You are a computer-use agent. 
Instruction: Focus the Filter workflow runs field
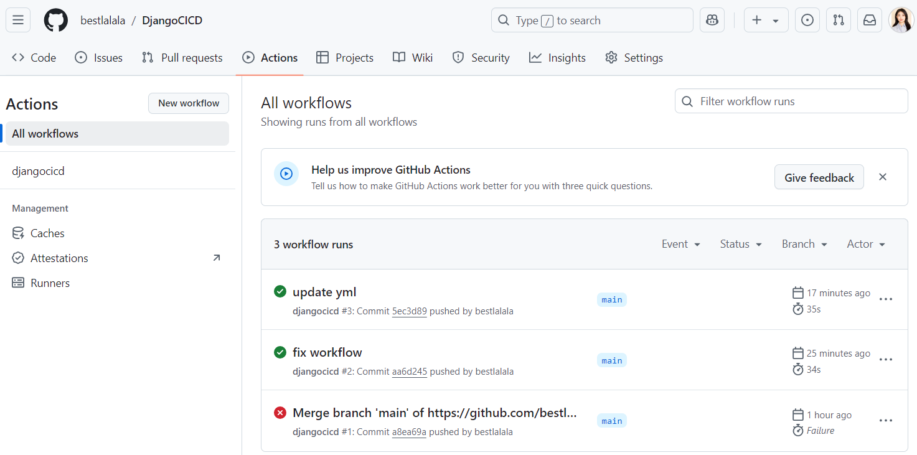point(791,101)
